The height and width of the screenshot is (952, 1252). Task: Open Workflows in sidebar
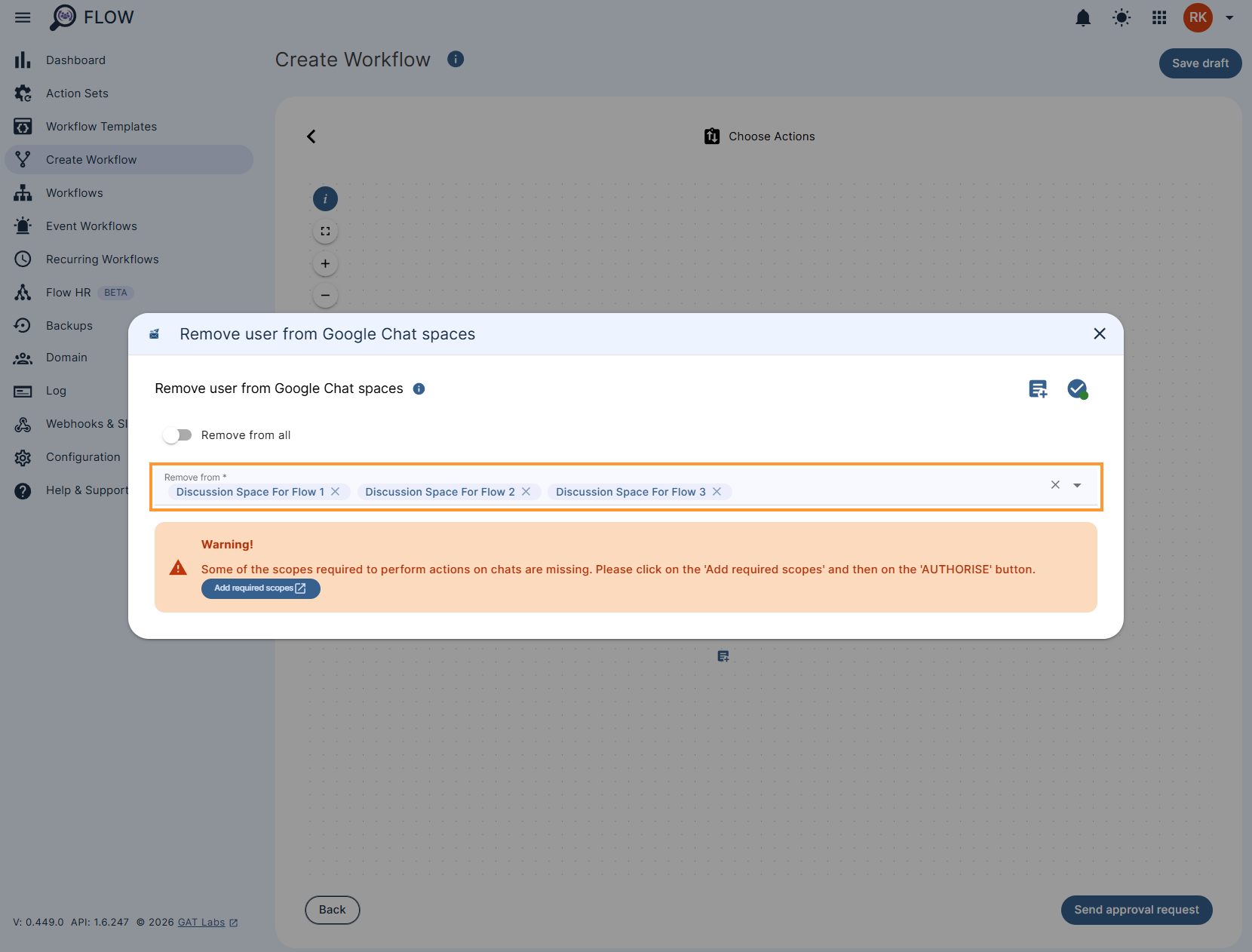click(128, 193)
